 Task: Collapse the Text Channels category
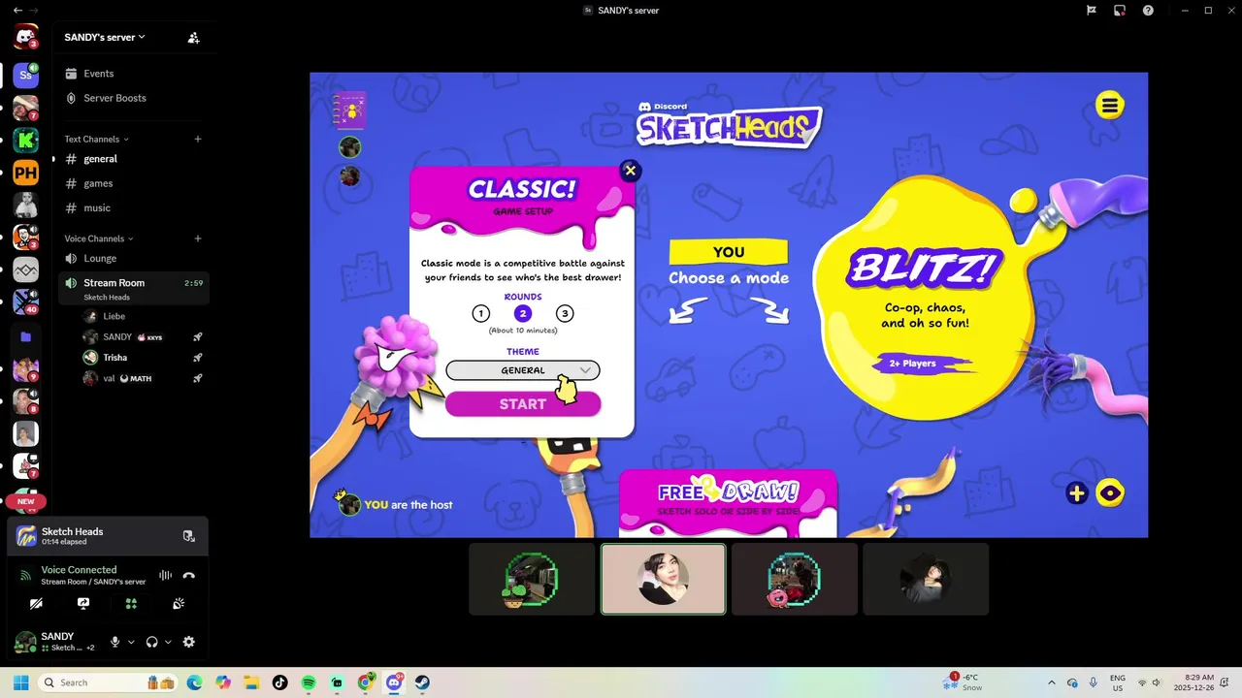tap(96, 140)
